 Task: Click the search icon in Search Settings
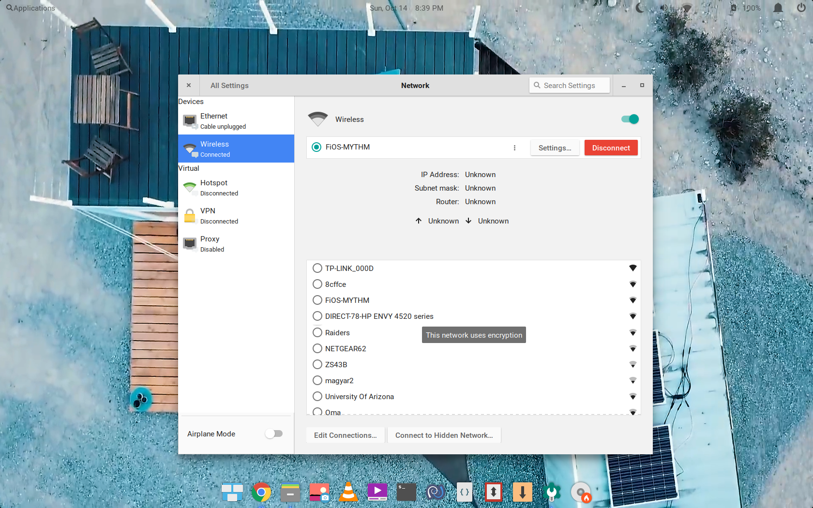[x=537, y=85]
